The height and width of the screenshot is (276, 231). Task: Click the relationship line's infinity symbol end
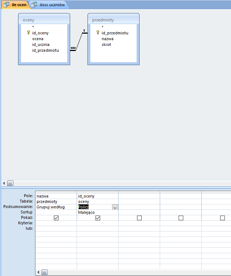pos(73,48)
